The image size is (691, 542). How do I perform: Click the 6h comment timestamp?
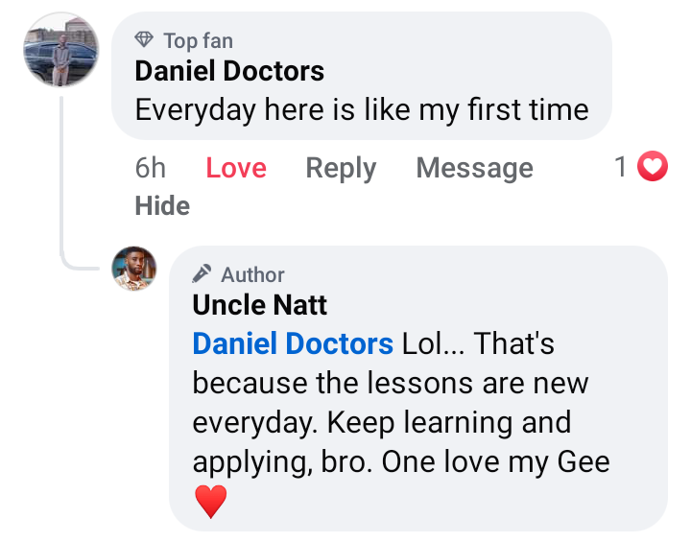pos(151,168)
